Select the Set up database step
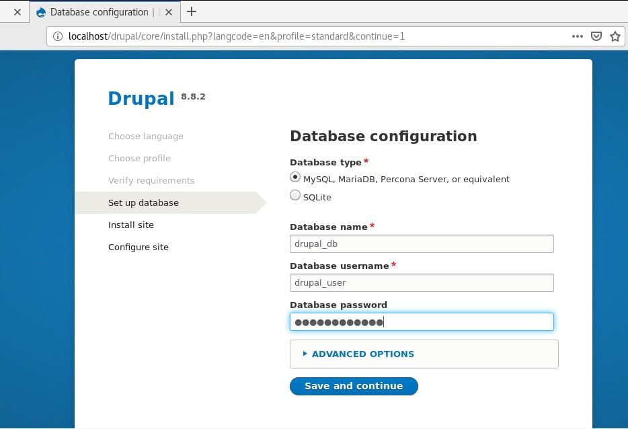Screen dimensions: 628x429 (x=143, y=202)
